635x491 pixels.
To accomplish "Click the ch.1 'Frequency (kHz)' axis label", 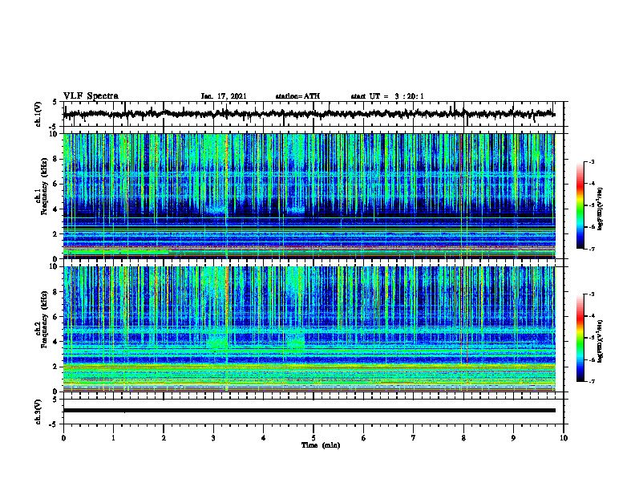I will (44, 186).
